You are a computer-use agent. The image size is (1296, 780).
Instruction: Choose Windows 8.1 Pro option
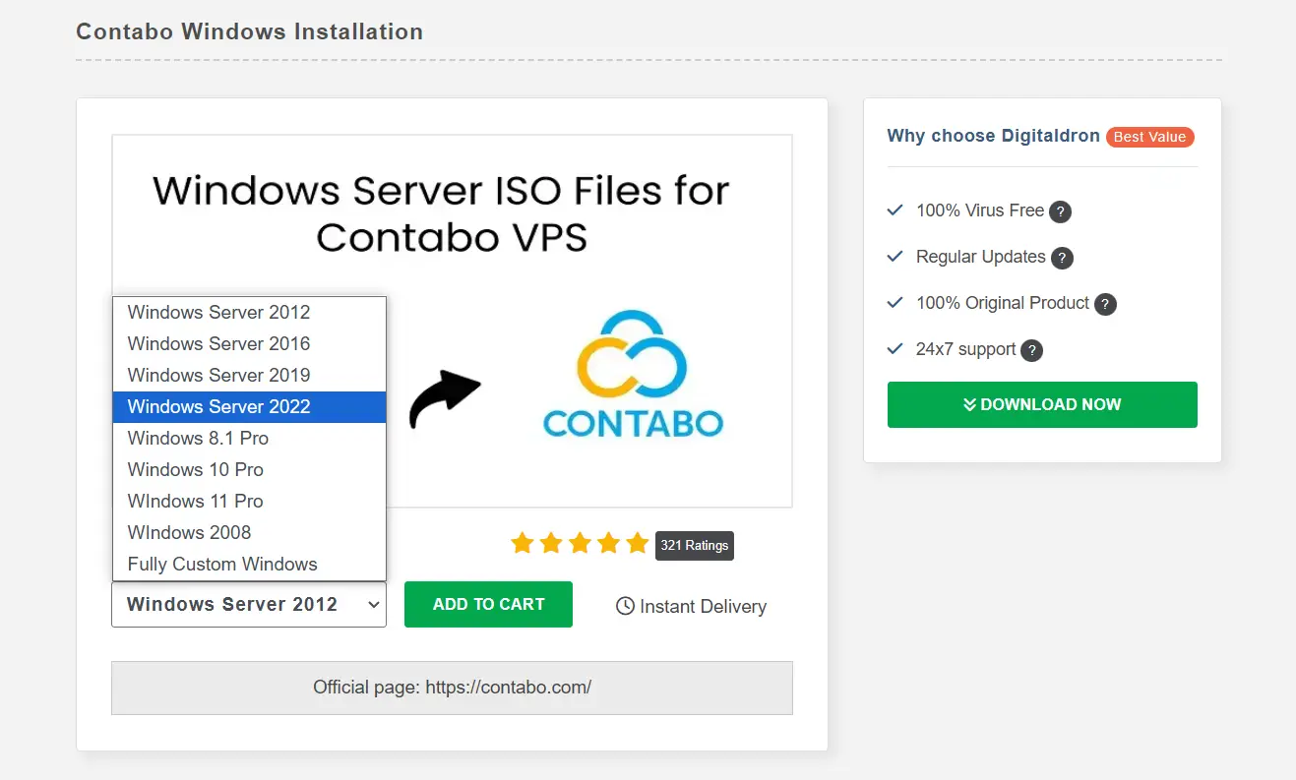pyautogui.click(x=249, y=439)
